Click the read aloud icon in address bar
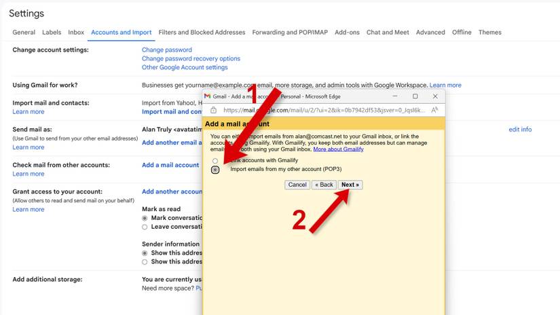This screenshot has height=315, width=560. (x=434, y=109)
